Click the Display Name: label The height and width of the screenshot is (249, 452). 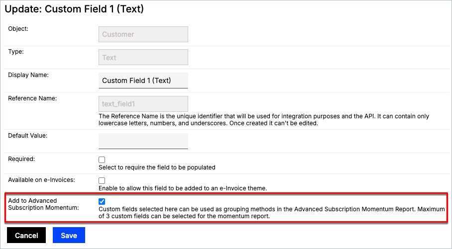click(x=28, y=75)
